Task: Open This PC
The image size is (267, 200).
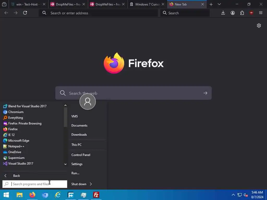Action: (x=76, y=145)
